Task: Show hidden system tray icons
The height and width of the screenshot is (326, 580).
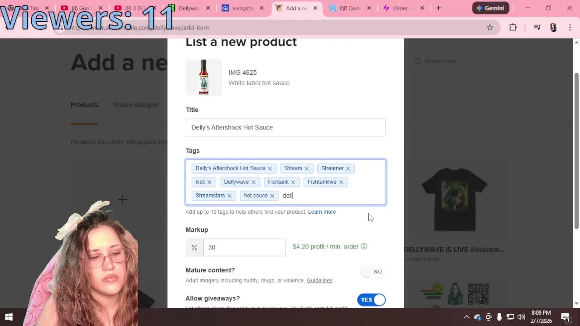Action: [x=466, y=317]
